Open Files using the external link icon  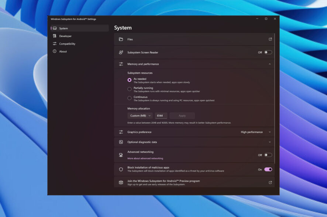(x=270, y=39)
